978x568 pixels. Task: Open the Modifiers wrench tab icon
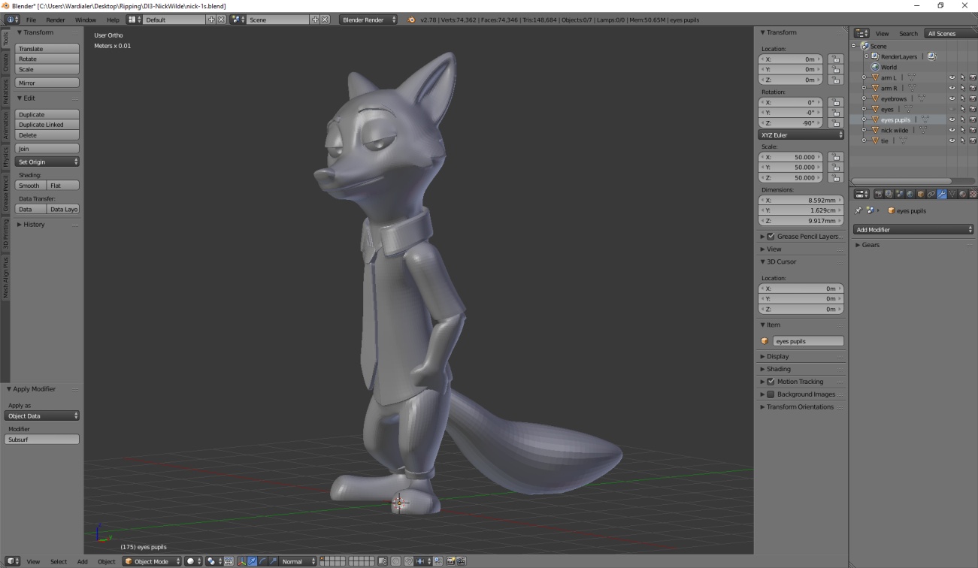(942, 194)
